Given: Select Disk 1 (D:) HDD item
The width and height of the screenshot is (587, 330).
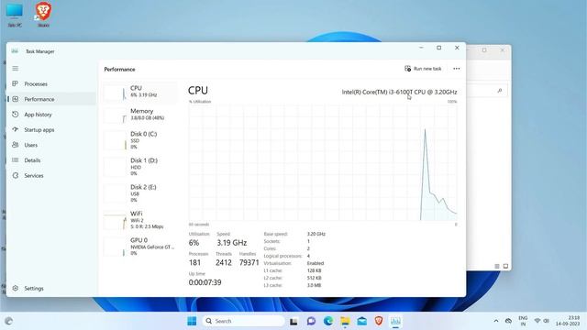Looking at the screenshot, I should [140, 167].
